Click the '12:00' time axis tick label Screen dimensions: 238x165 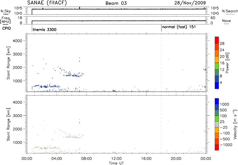[116, 159]
